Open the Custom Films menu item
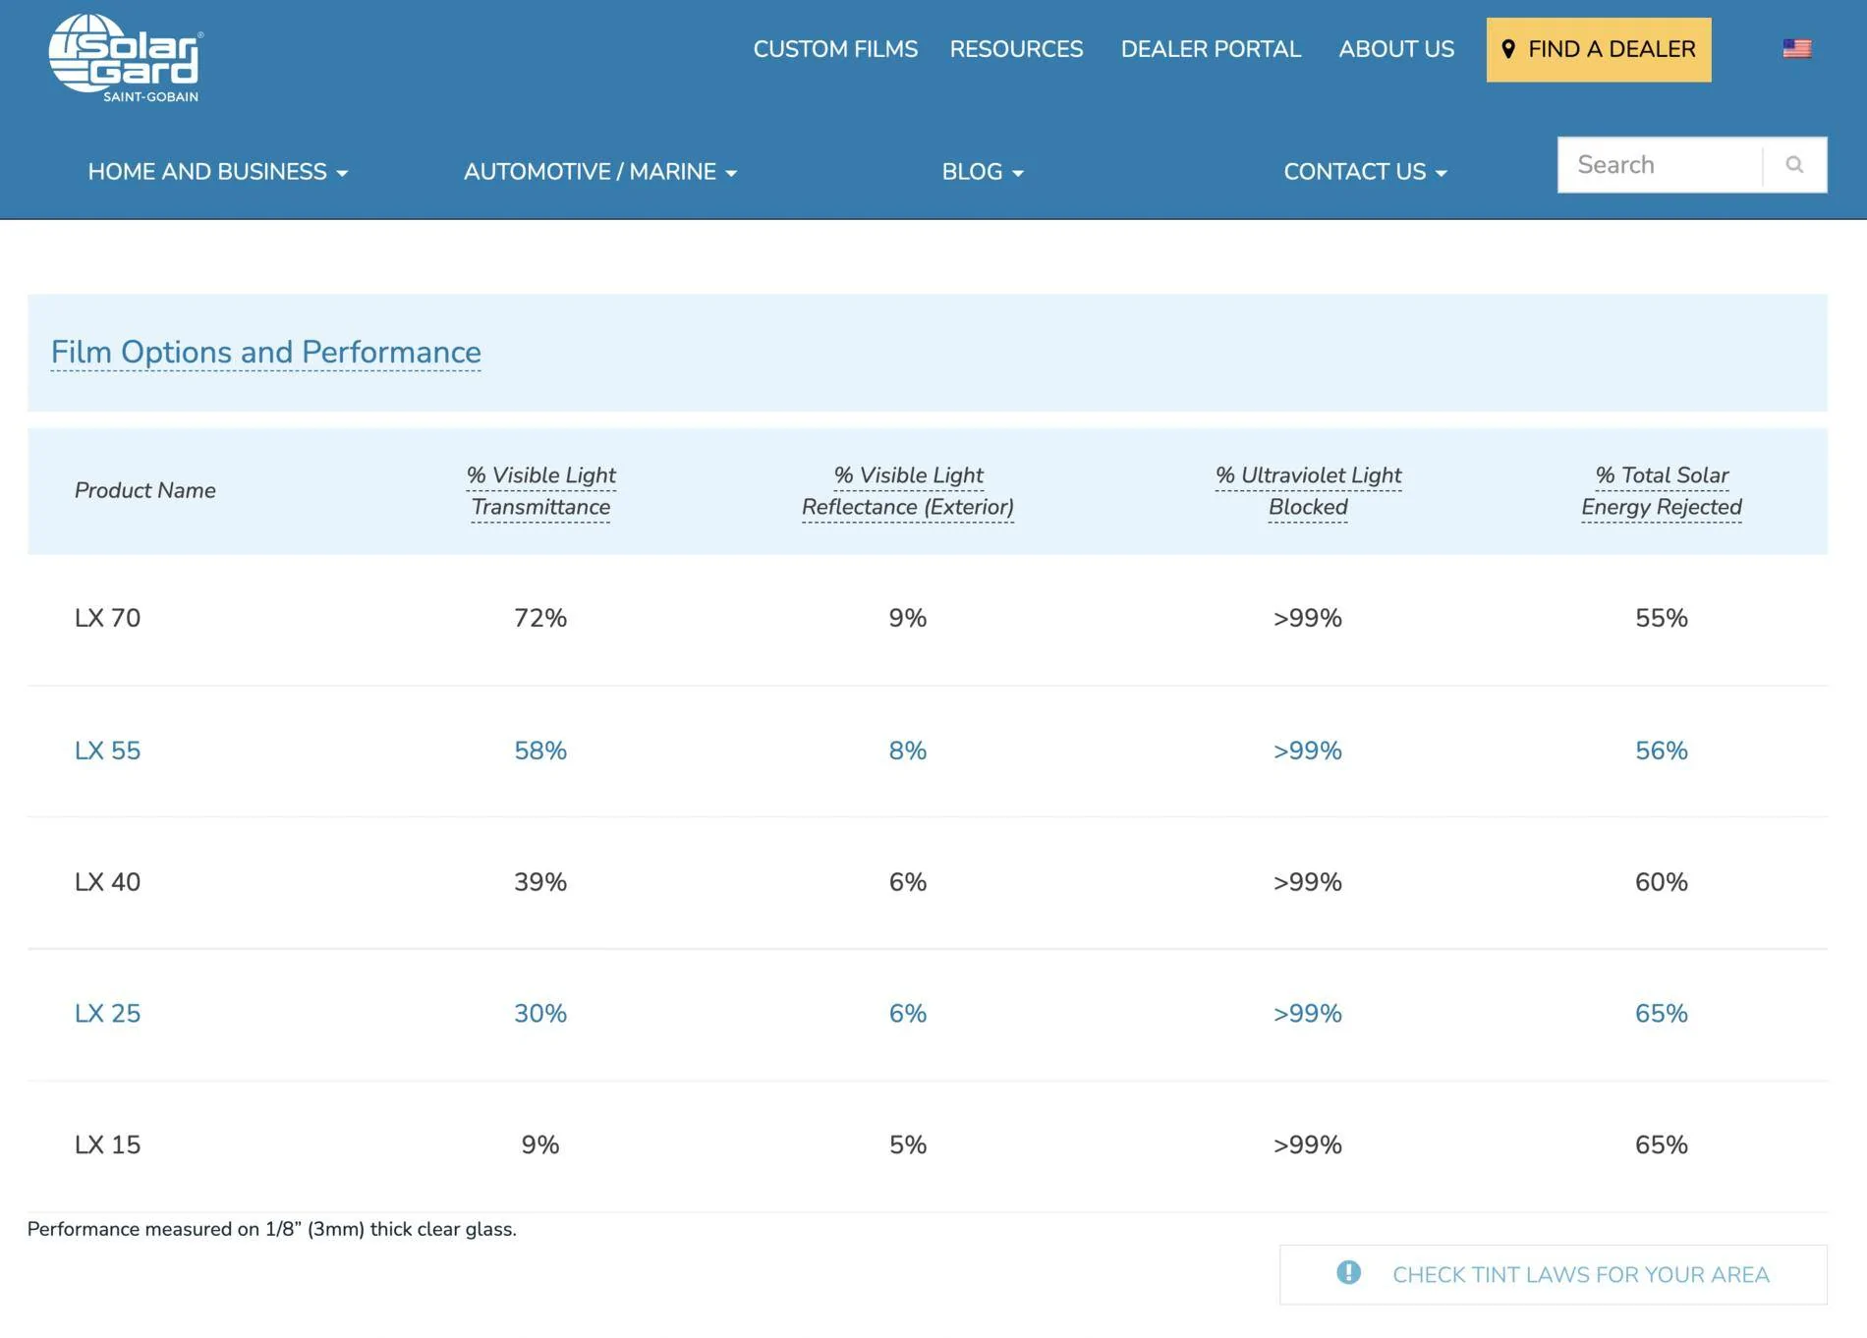The height and width of the screenshot is (1338, 1867). click(x=835, y=49)
